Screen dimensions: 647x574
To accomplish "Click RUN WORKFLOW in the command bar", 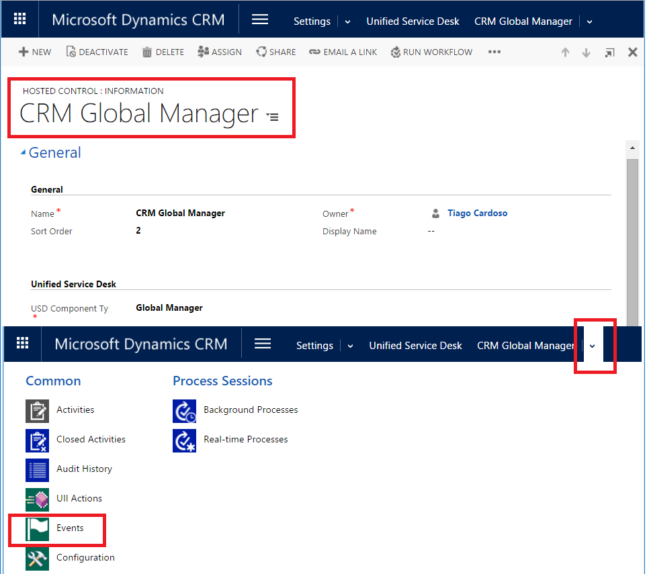I will coord(431,52).
